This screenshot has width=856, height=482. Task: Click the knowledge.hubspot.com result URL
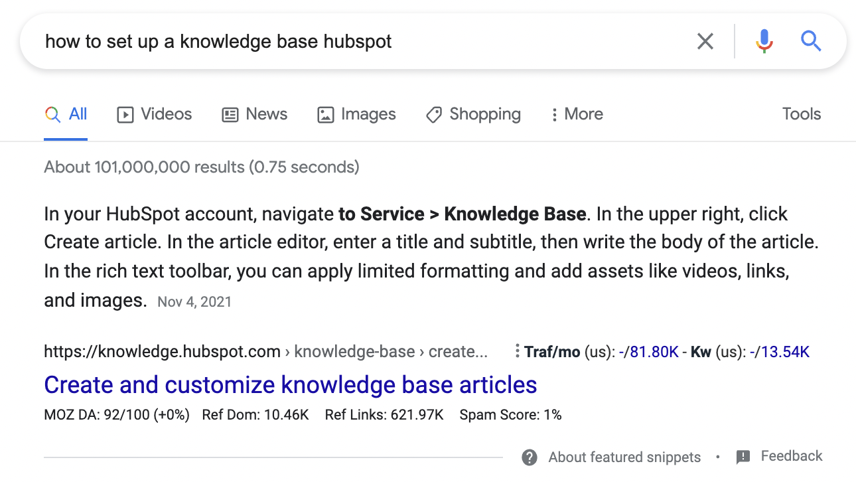[x=265, y=351]
